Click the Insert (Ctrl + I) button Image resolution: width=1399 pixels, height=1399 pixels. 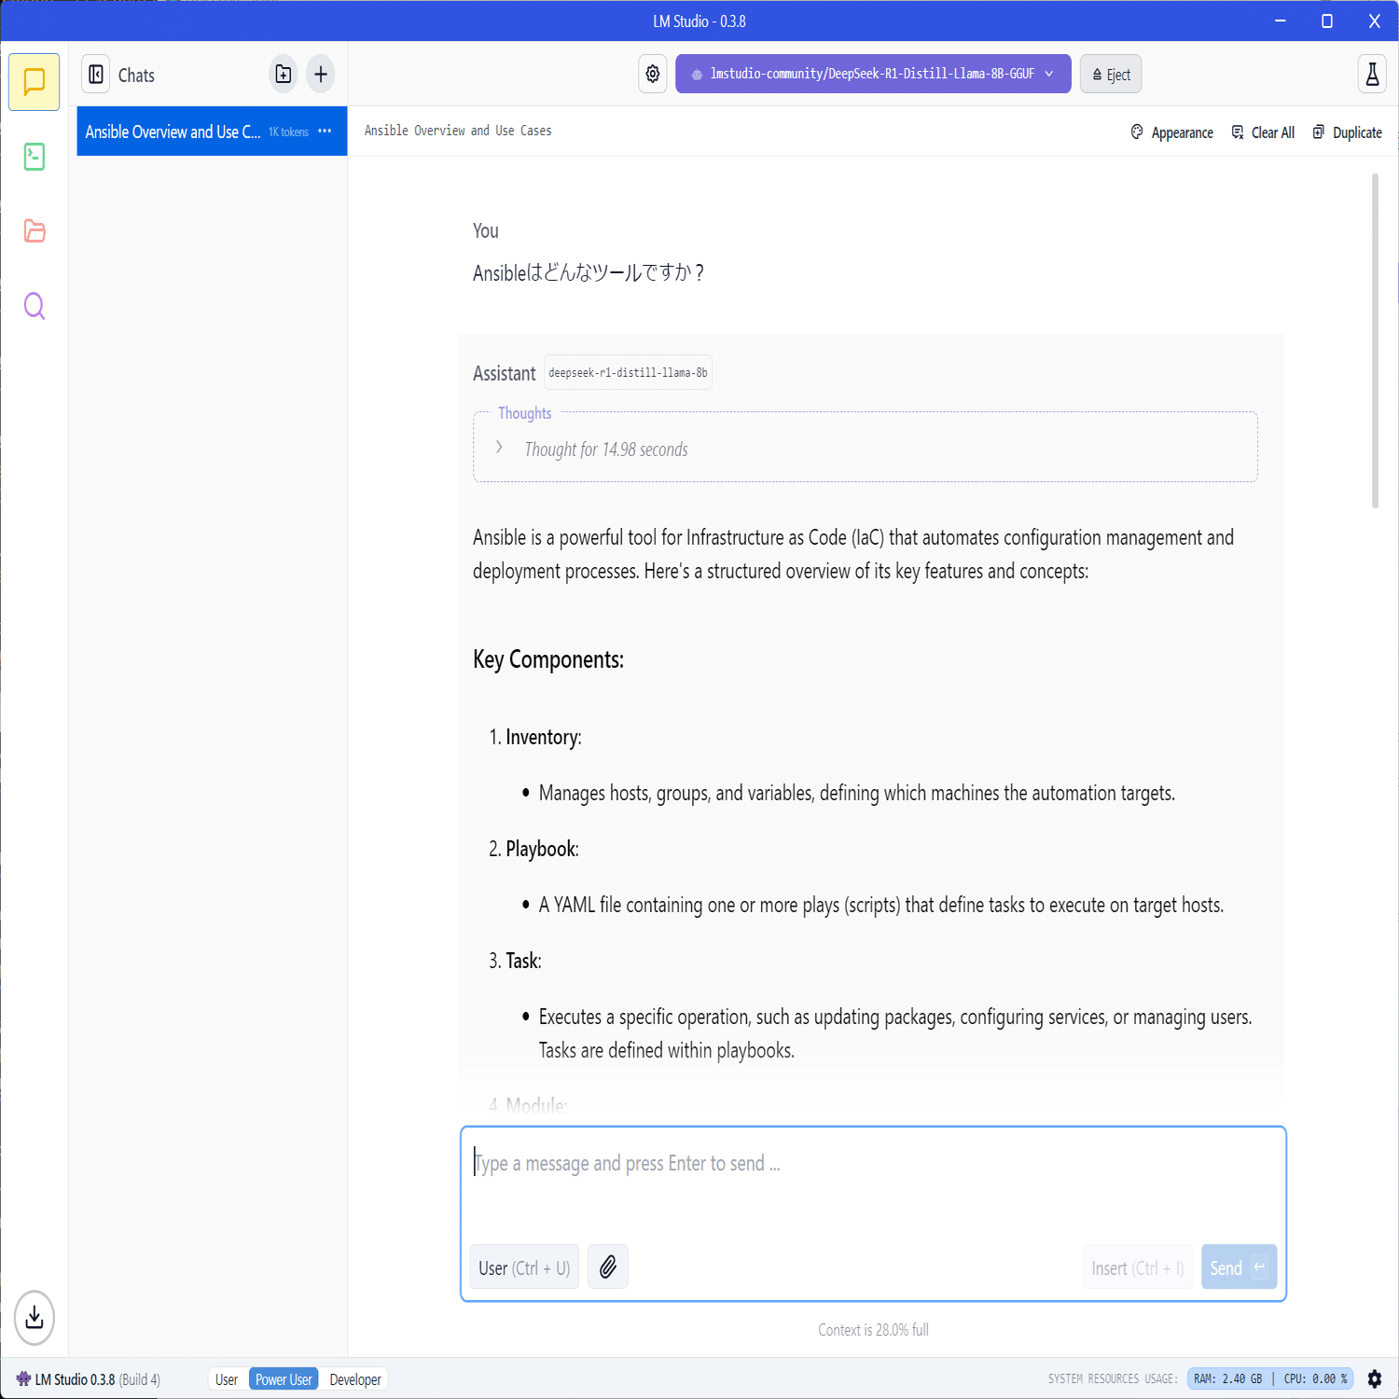click(x=1138, y=1267)
